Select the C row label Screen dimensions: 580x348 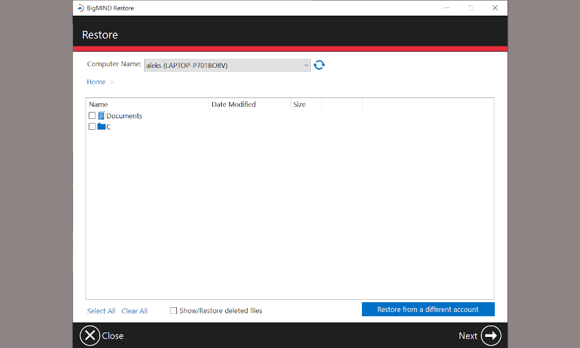pyautogui.click(x=109, y=126)
